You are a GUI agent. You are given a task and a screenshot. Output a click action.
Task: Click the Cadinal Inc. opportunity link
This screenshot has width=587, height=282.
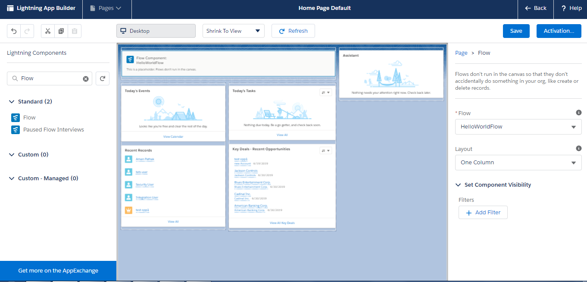click(242, 194)
